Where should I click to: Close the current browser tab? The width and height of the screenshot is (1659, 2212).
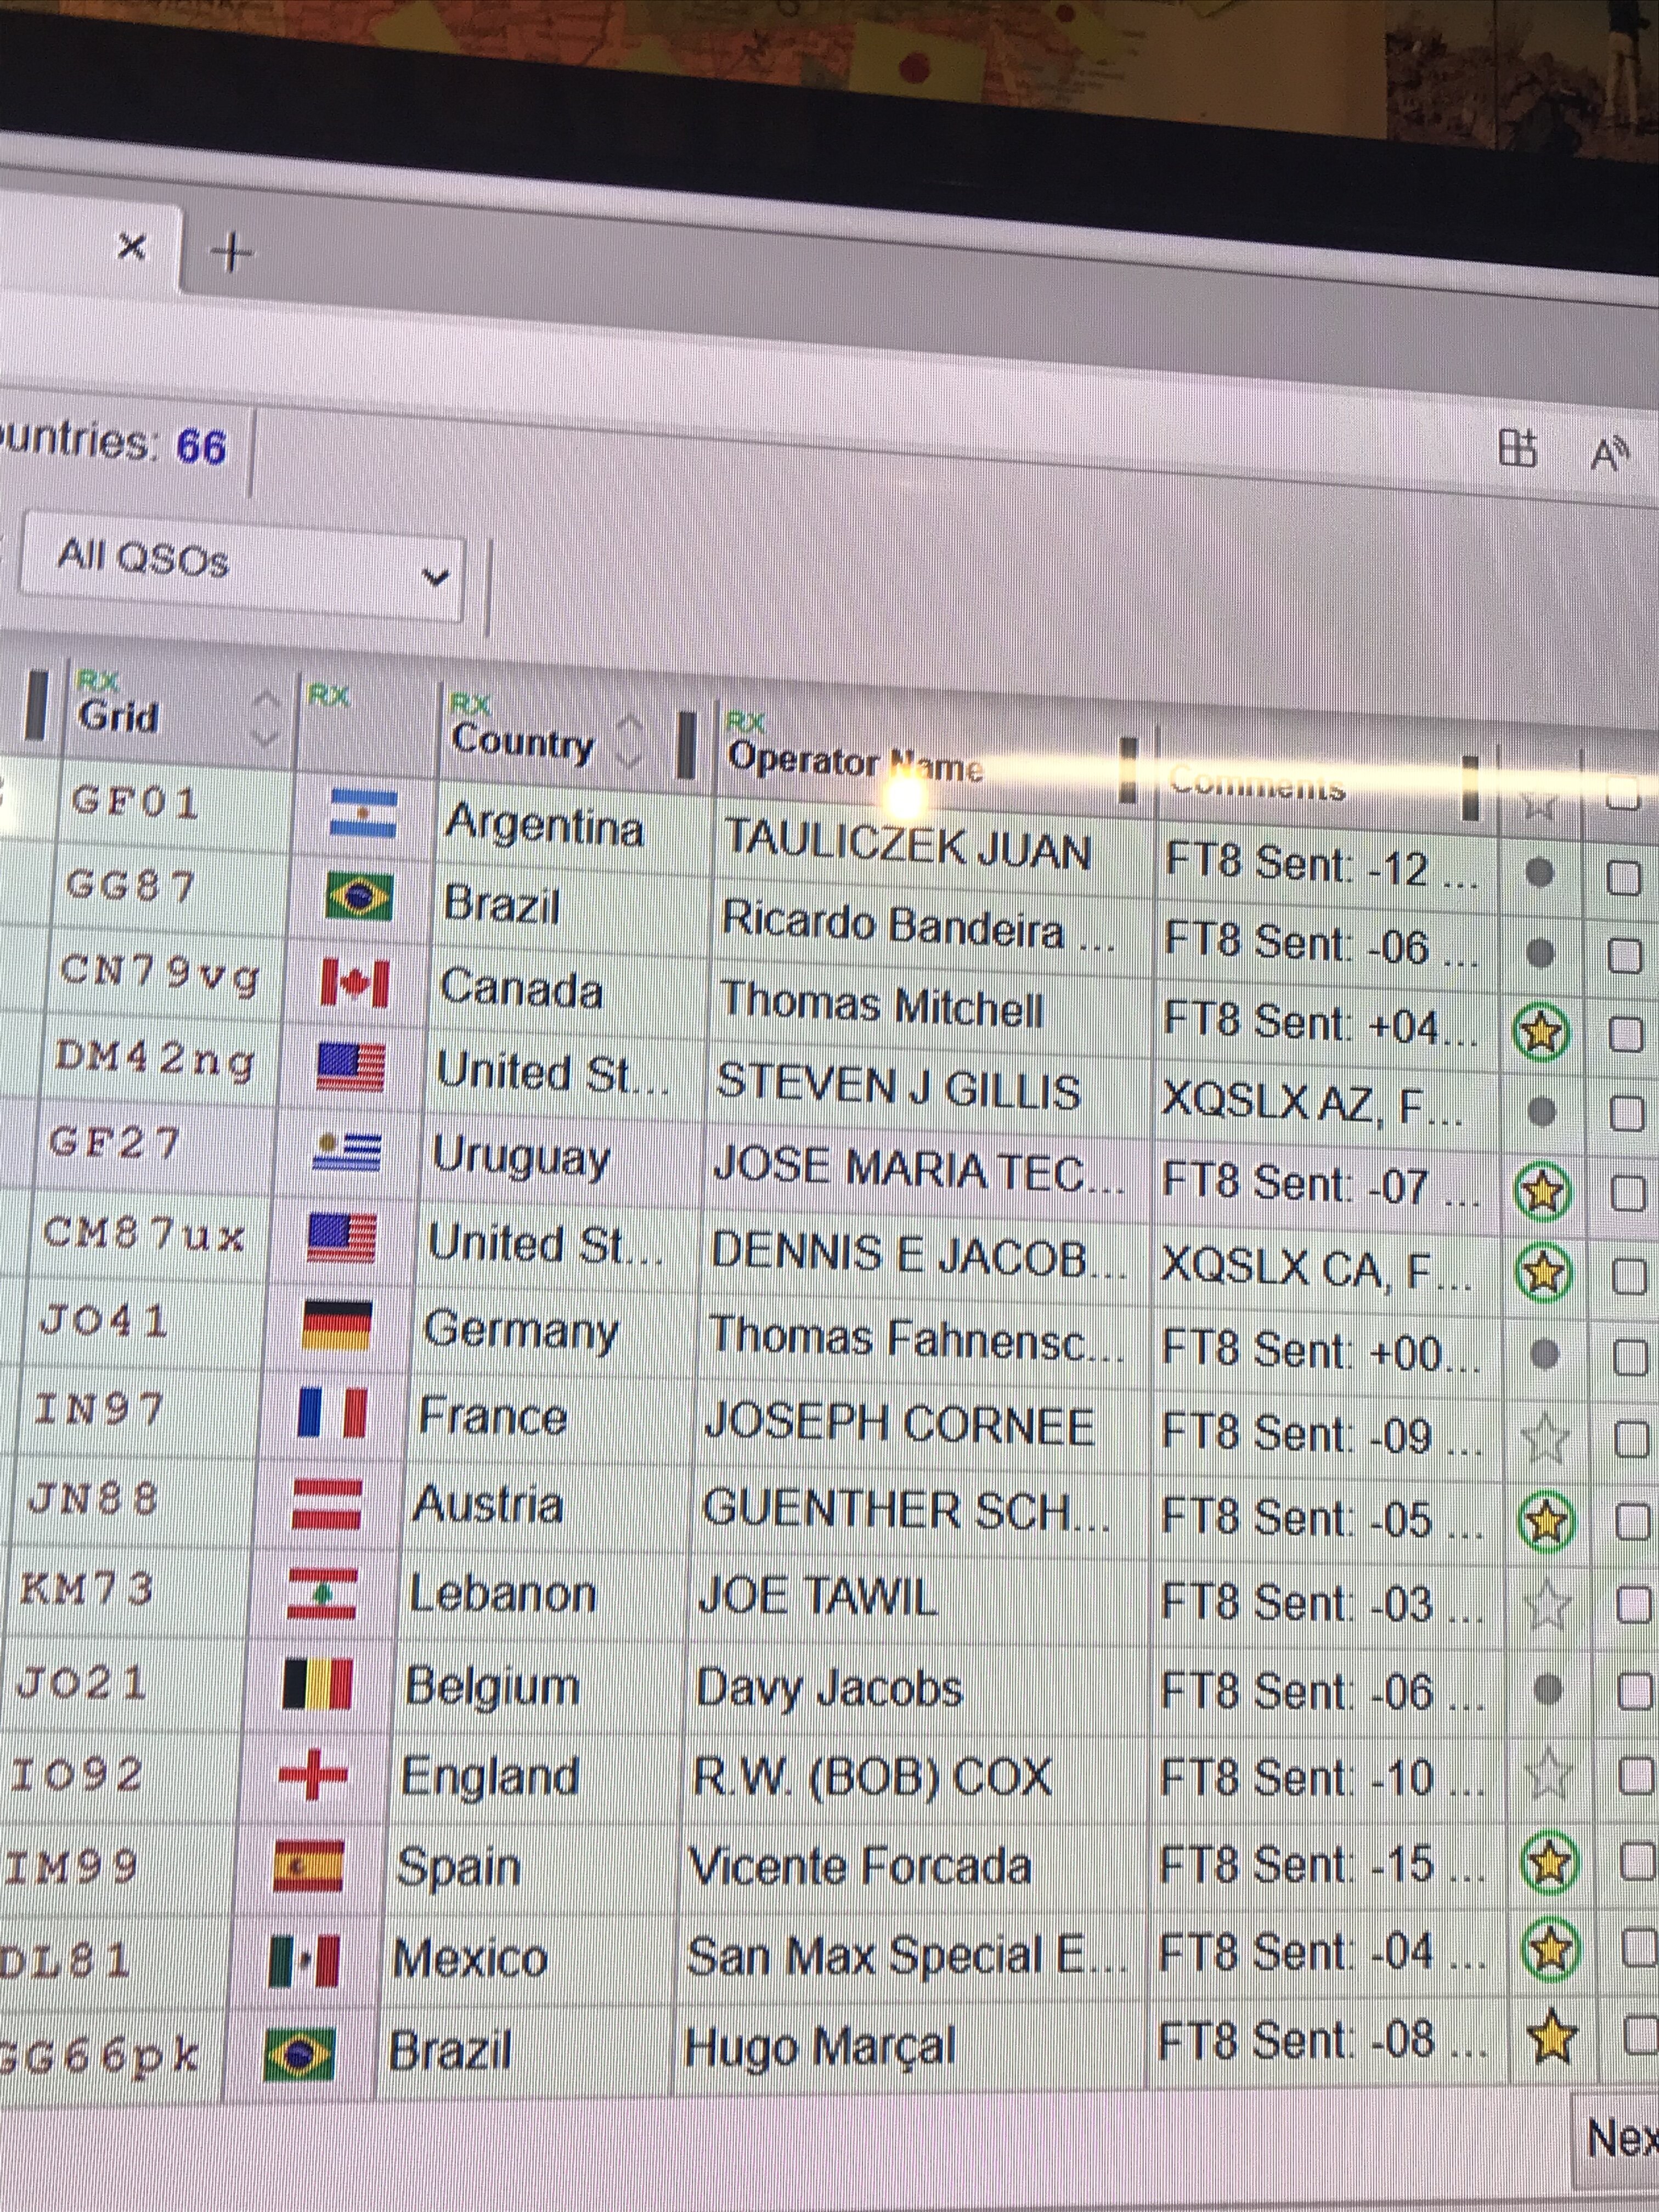coord(132,245)
